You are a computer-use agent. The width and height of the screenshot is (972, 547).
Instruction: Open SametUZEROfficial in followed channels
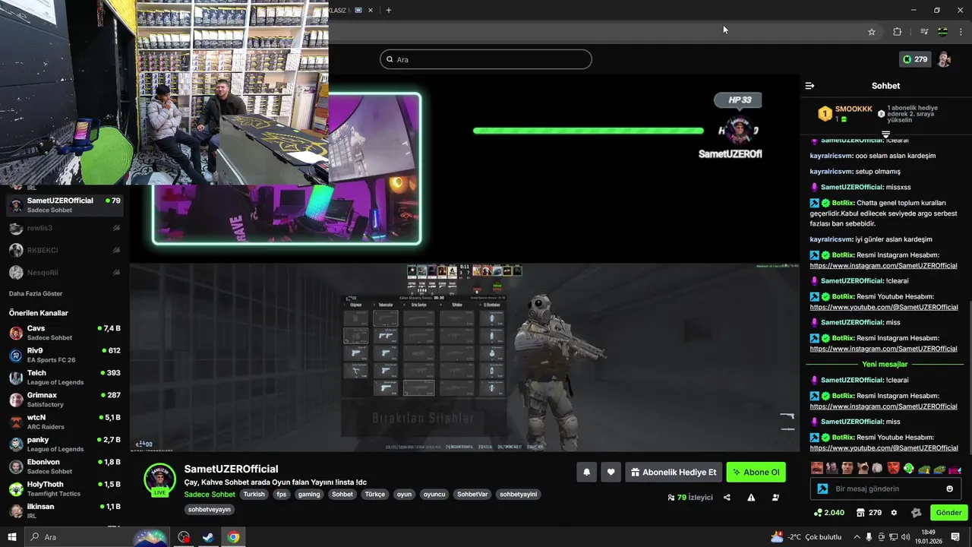coord(65,204)
